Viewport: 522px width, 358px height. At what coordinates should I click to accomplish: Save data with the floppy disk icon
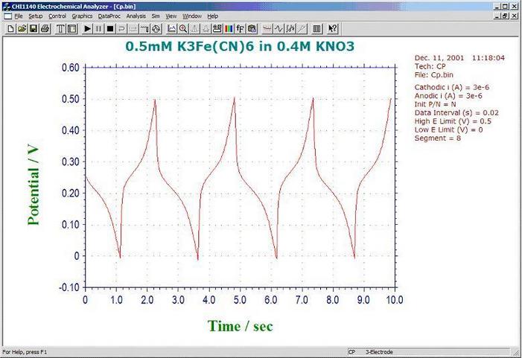click(34, 29)
